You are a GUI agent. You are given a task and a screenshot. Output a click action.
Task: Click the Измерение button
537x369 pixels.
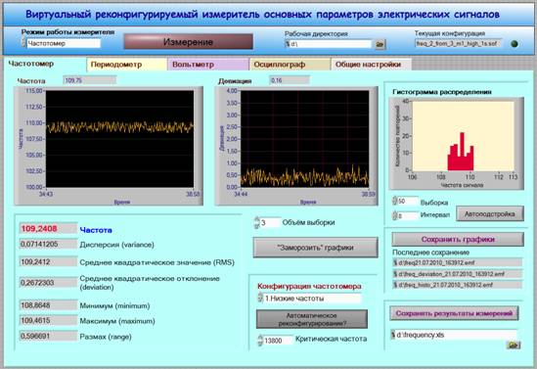click(x=189, y=42)
